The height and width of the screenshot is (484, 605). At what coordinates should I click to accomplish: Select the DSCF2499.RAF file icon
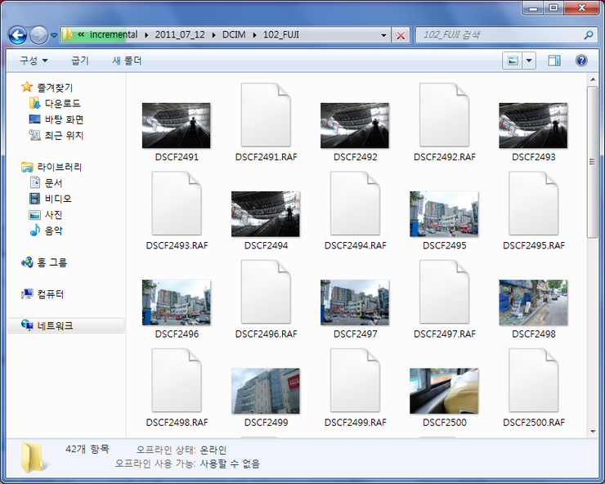(356, 380)
